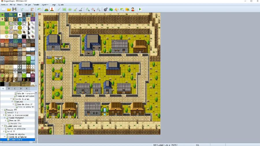Select the Ciudad flotante2 map

16,118
